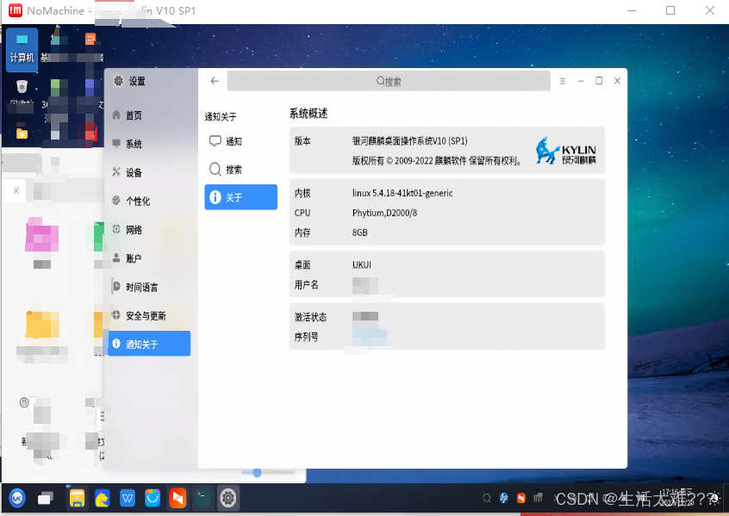The width and height of the screenshot is (729, 516).
Task: Close the settings window
Action: [618, 81]
